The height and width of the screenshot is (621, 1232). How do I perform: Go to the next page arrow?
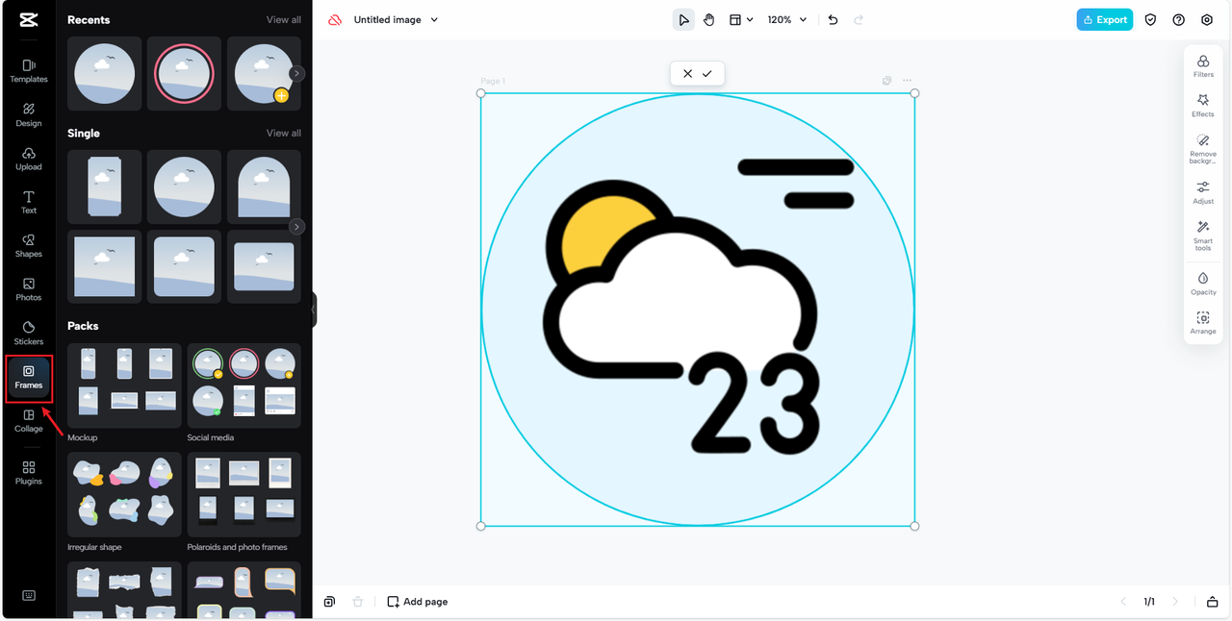[x=1174, y=602]
